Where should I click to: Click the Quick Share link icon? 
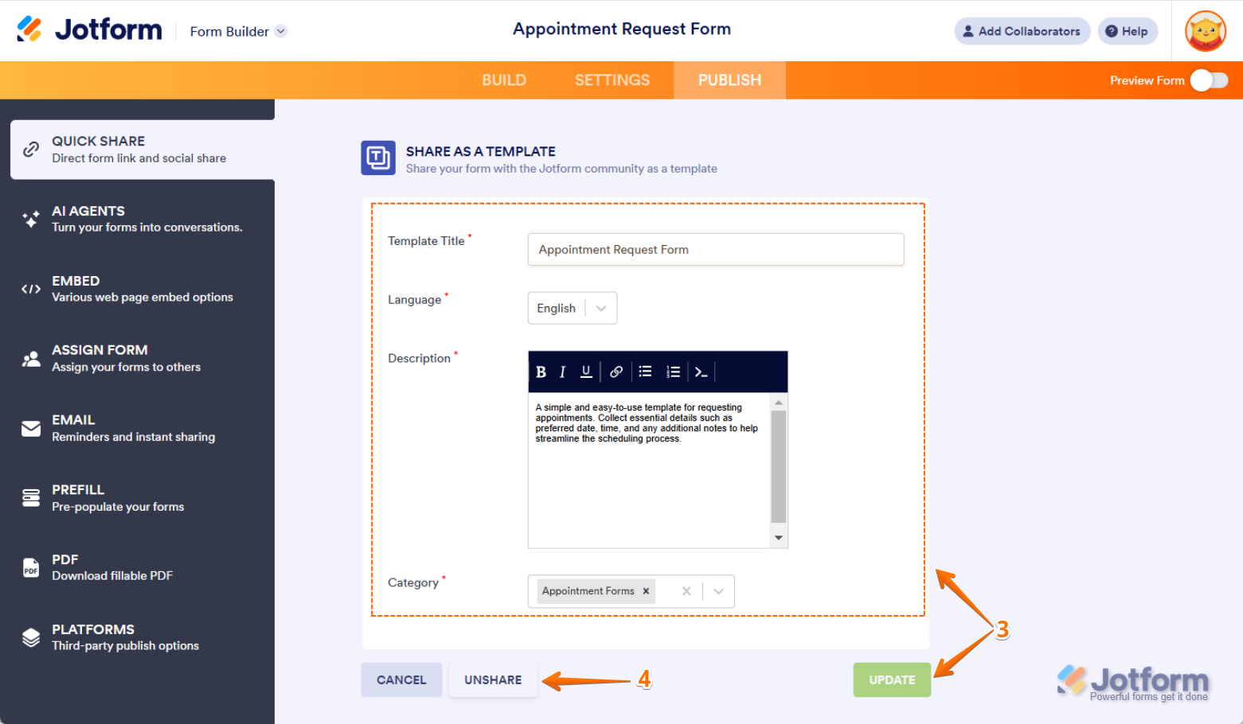(x=31, y=149)
